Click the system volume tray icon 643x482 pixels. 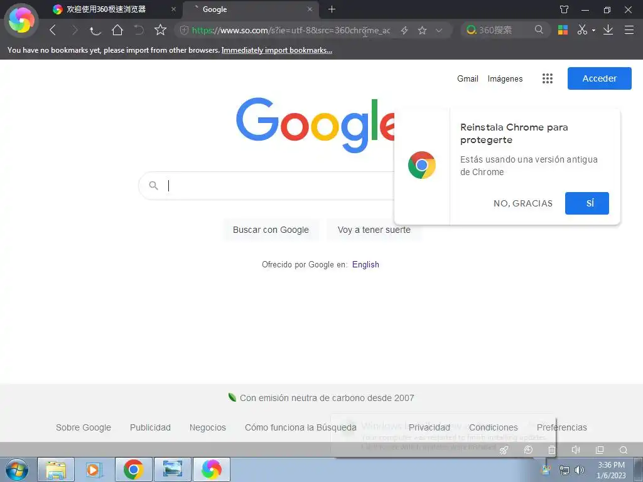(580, 470)
